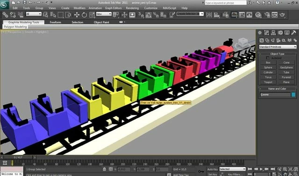Toggle the selection lock icon in status bar
Screen dimensions: 299x176
tap(104, 169)
